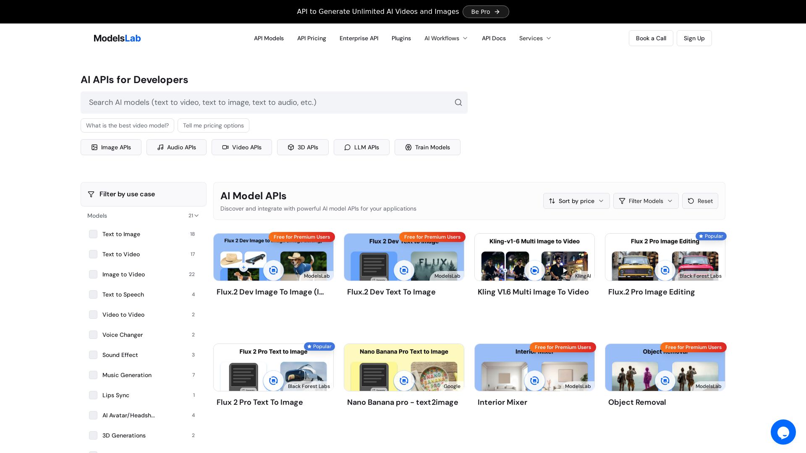Viewport: 806px width, 453px height.
Task: Click the Video APIs camera icon
Action: point(225,147)
